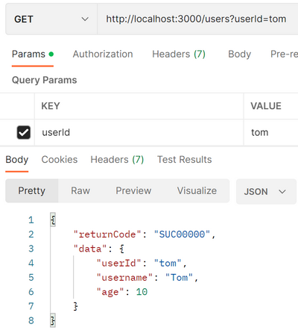The height and width of the screenshot is (336, 298).
Task: Open the Authorization tab
Action: click(103, 55)
